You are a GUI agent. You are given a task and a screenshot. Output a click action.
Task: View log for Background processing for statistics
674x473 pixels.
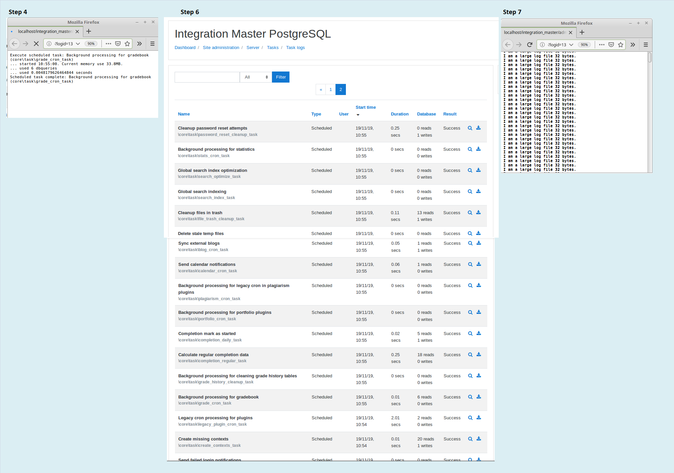(470, 149)
